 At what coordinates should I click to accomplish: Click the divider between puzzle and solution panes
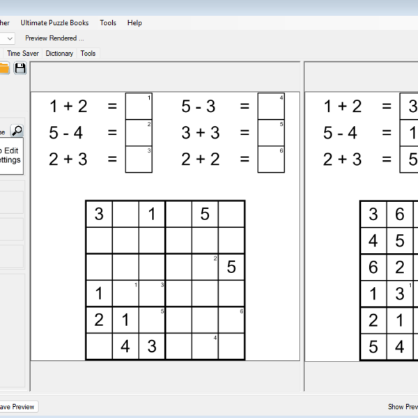(x=302, y=223)
